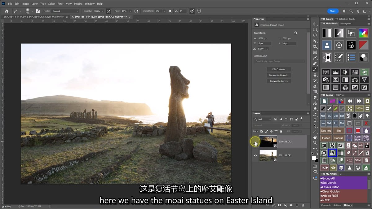Choose the Type tool
The height and width of the screenshot is (209, 372).
[315, 120]
